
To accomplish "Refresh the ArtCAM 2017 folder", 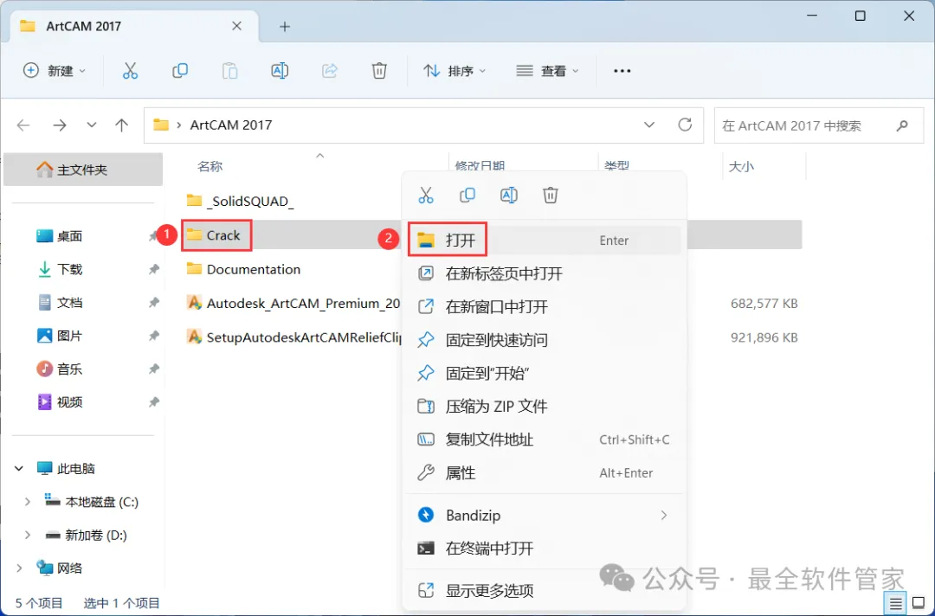I will click(x=685, y=125).
